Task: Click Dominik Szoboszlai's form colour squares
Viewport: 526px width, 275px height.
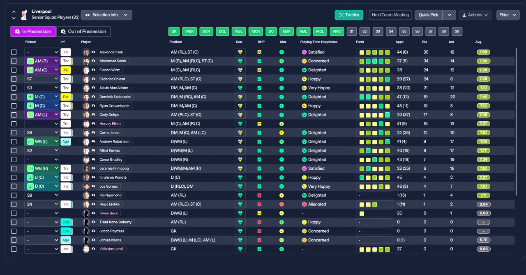Action: (374, 97)
